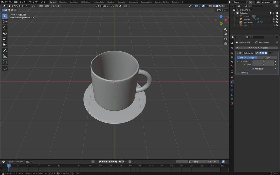Click the zoom view magnifier icon
Screen dimensions: 280x175
point(226,29)
